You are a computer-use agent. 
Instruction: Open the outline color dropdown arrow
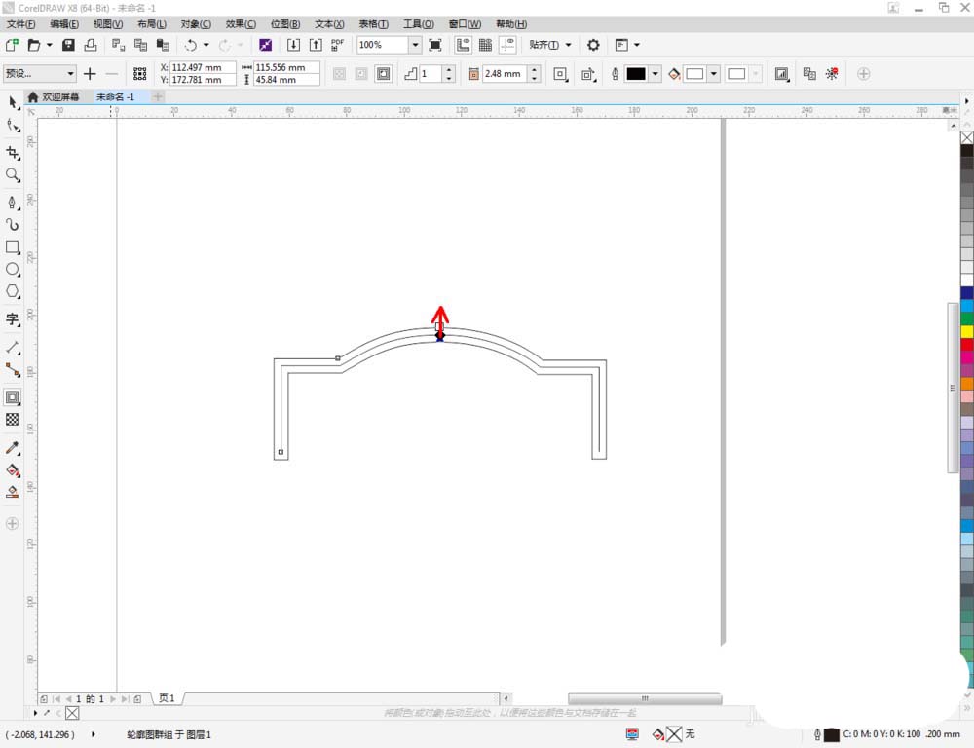point(656,74)
